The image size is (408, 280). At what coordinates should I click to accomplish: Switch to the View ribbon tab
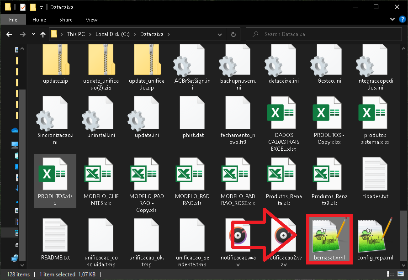pyautogui.click(x=91, y=20)
